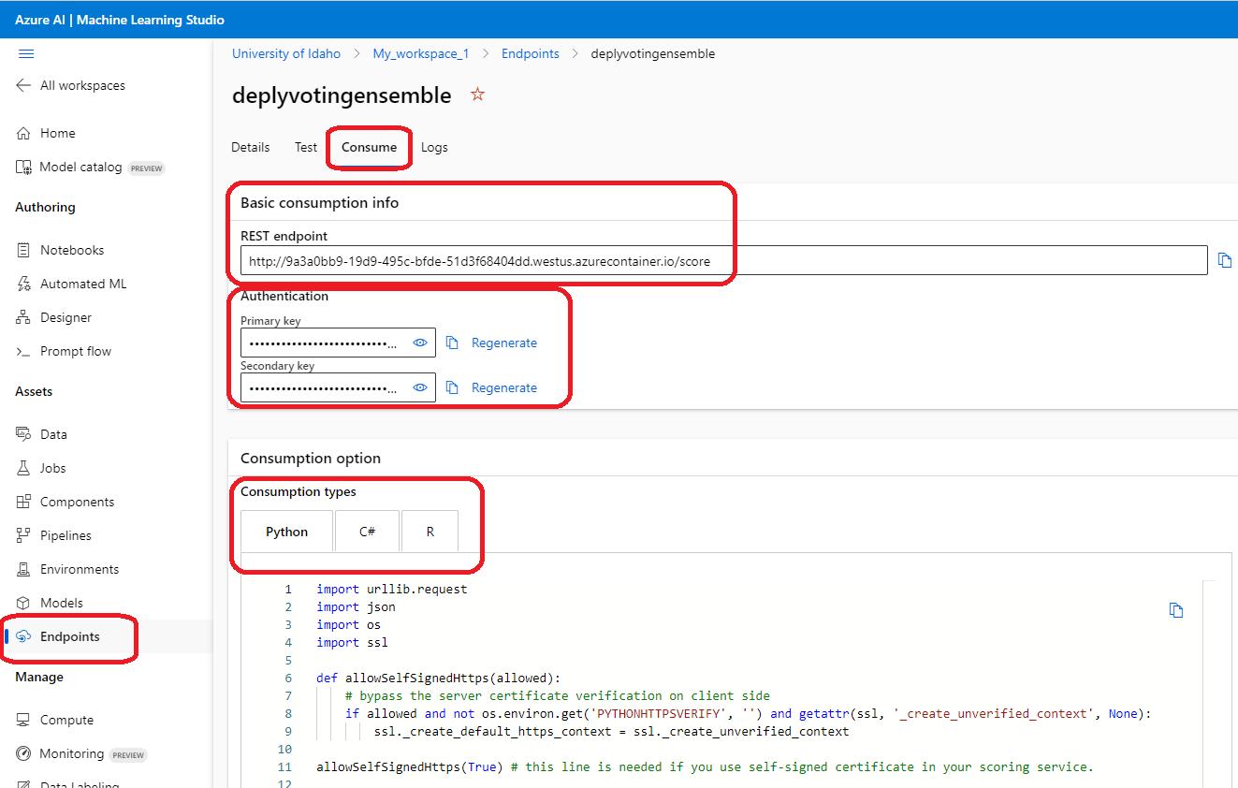Screen dimensions: 1238x788
Task: Copy the Python code snippet
Action: [x=1176, y=610]
